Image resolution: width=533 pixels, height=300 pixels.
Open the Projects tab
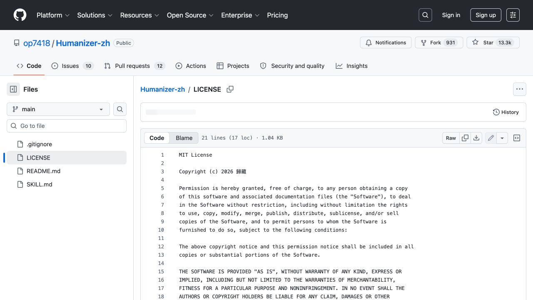233,66
